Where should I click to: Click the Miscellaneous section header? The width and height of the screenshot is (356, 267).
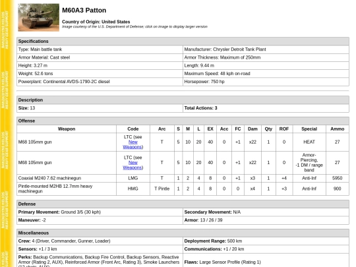coord(183,233)
